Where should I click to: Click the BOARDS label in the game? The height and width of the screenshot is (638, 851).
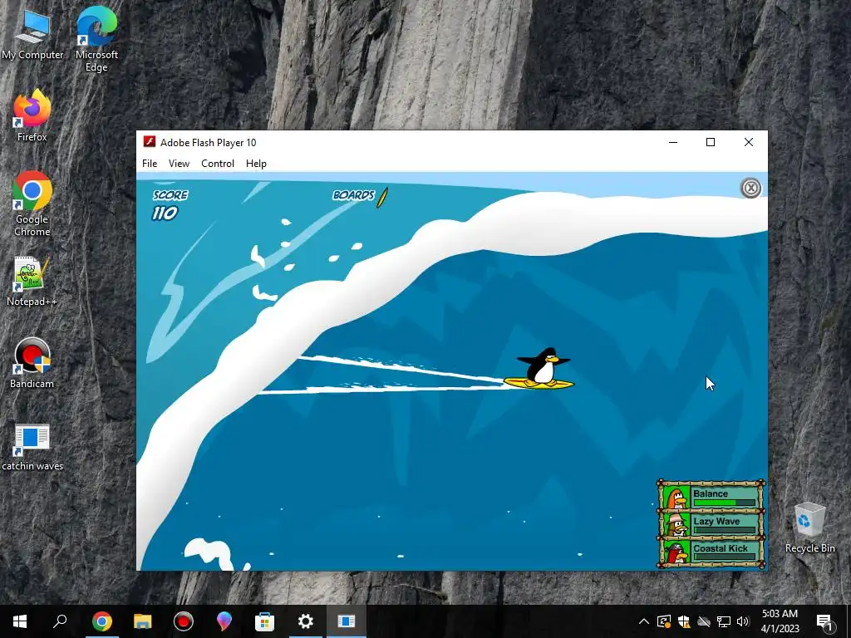pyautogui.click(x=353, y=195)
